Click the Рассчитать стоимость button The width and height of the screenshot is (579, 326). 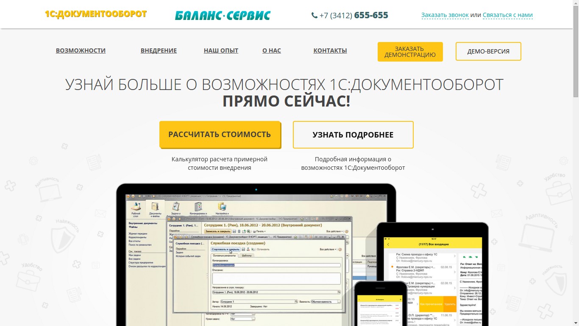tap(220, 135)
